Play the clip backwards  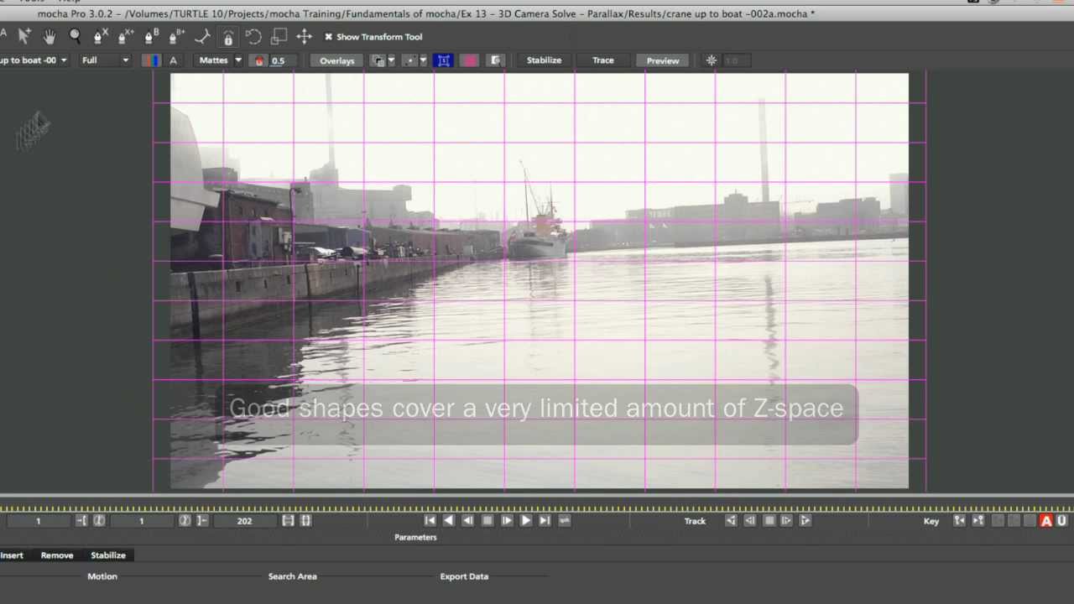tap(449, 521)
